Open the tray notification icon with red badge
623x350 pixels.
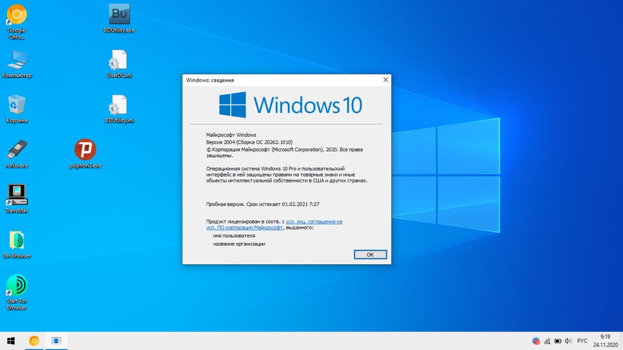click(x=536, y=341)
